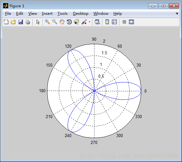182x162 pixels.
Task: Expand the toolbar docking arrow at the right of the menu bar
Action: click(177, 14)
